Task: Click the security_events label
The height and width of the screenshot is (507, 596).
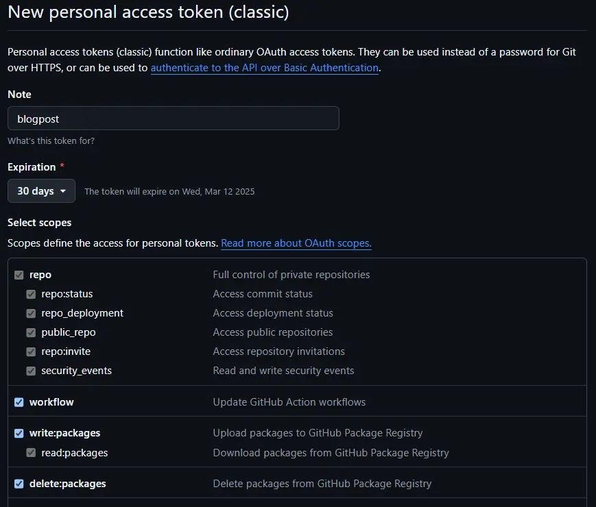Action: 76,371
